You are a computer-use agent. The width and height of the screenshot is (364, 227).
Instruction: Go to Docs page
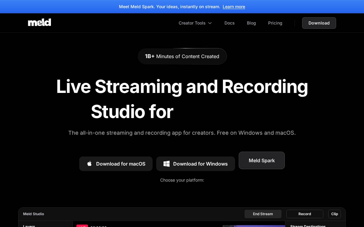[230, 23]
